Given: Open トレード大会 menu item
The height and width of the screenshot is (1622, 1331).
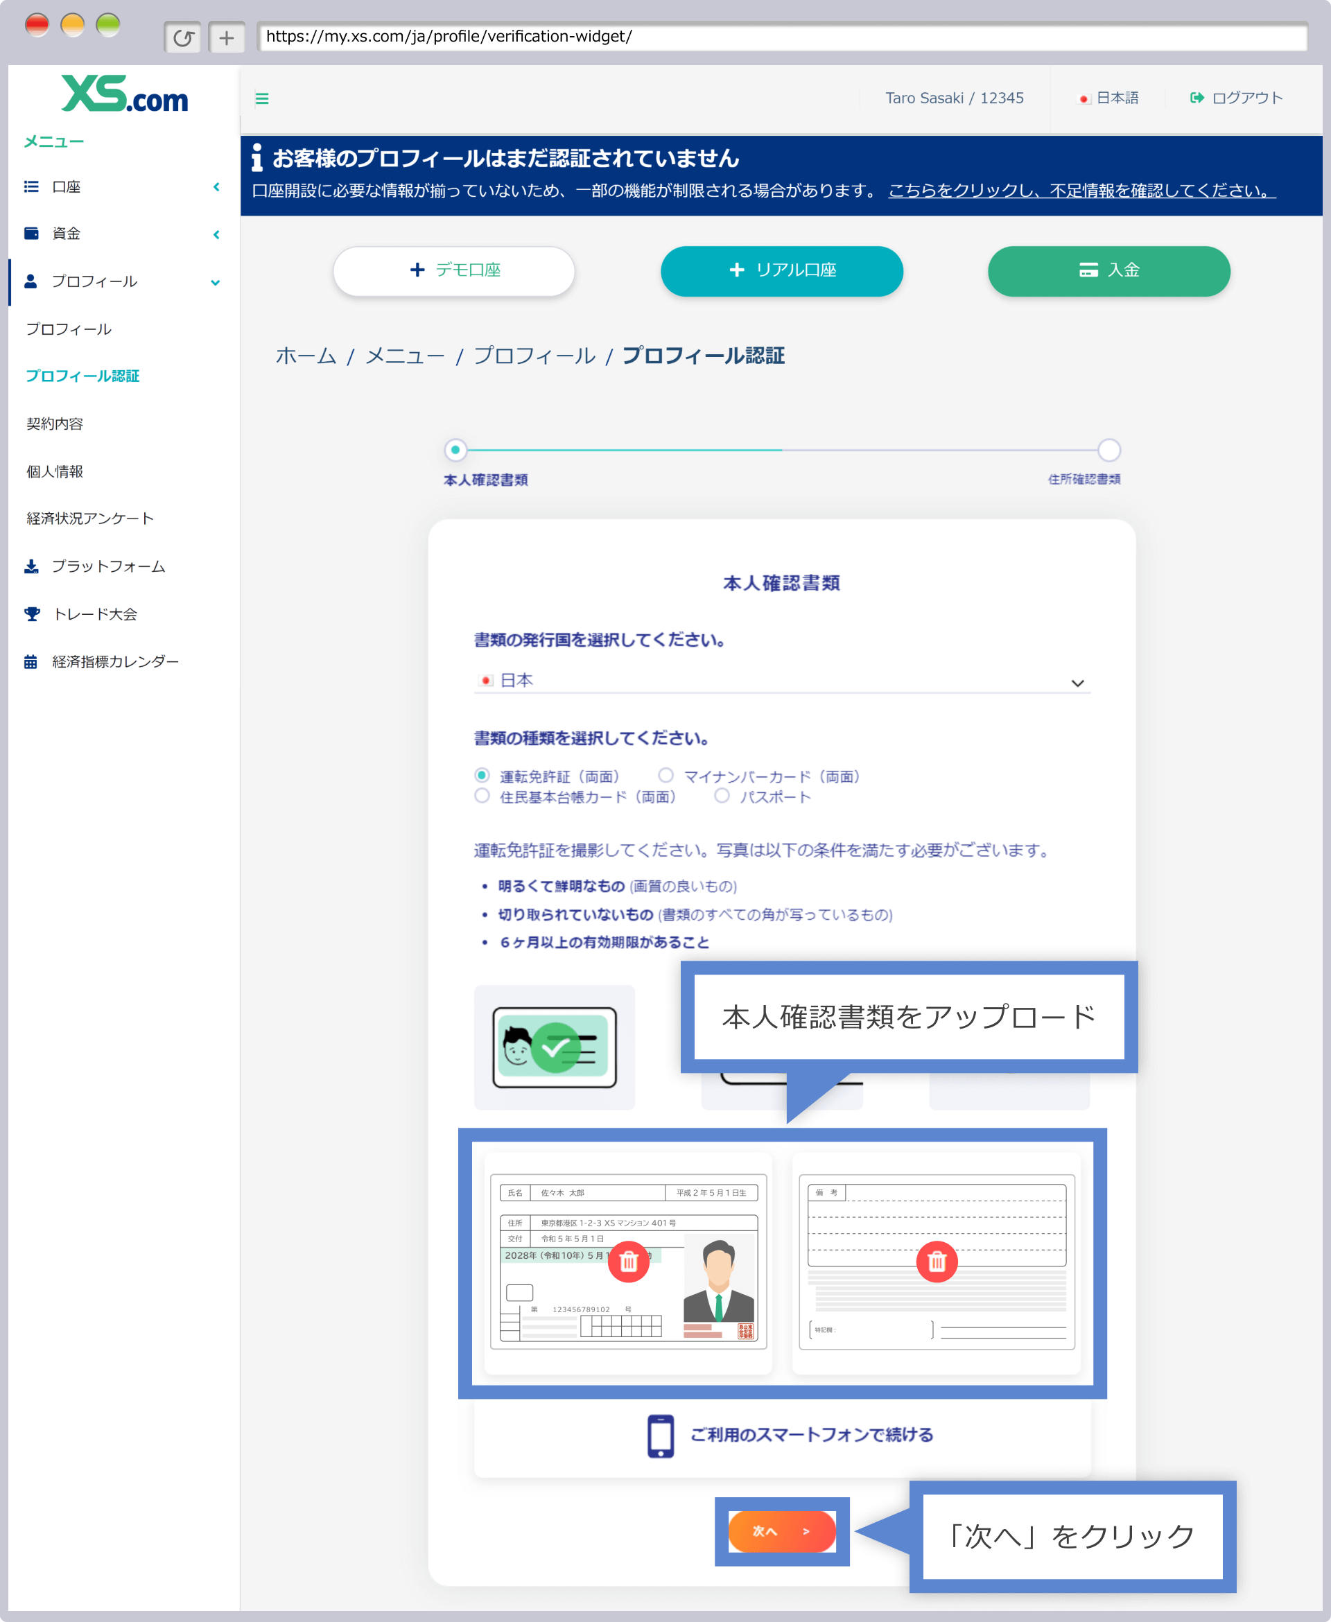Looking at the screenshot, I should (x=95, y=614).
